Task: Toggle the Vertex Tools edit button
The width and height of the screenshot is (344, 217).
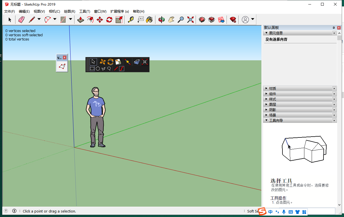Action: [x=62, y=67]
